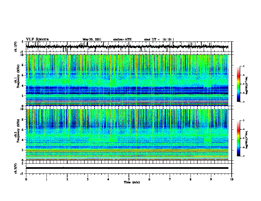Click time axis tick label "7"
Image resolution: width=261 pixels, height=201 pixels.
(170, 179)
